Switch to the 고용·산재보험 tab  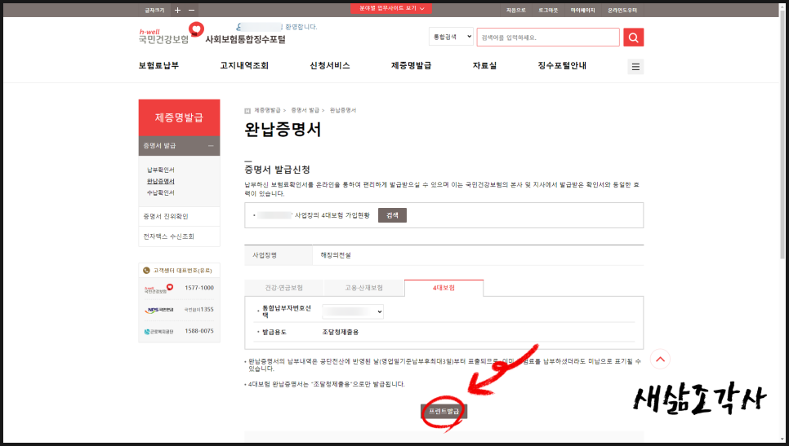(x=363, y=288)
